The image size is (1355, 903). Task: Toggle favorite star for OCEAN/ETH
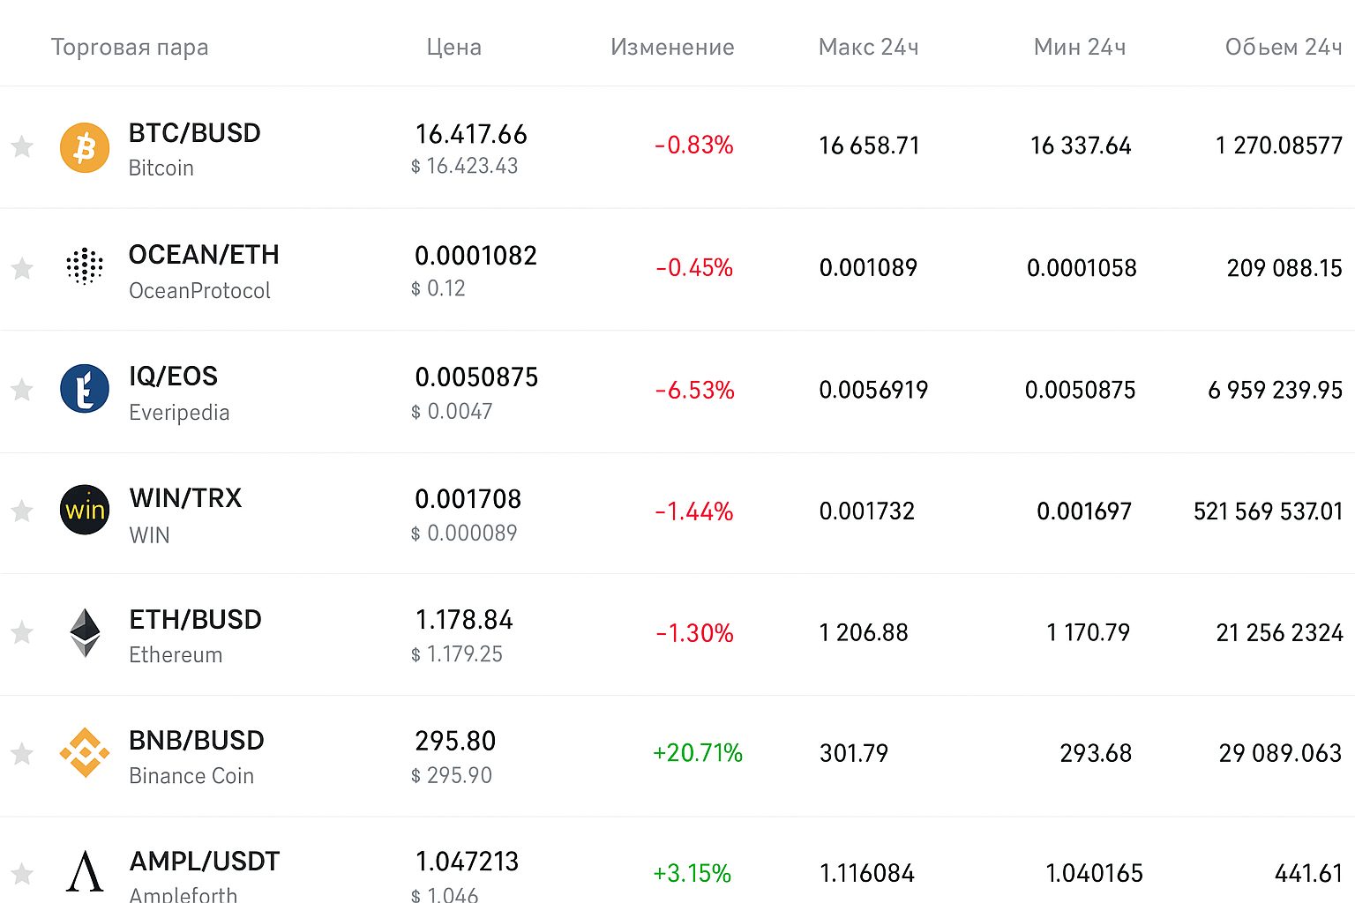click(22, 268)
